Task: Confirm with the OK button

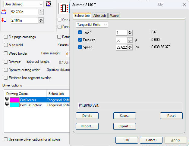Action: pos(127,140)
